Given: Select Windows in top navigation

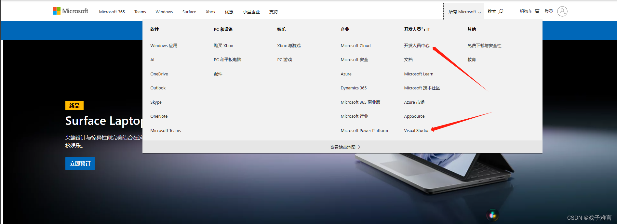Looking at the screenshot, I should coord(164,12).
